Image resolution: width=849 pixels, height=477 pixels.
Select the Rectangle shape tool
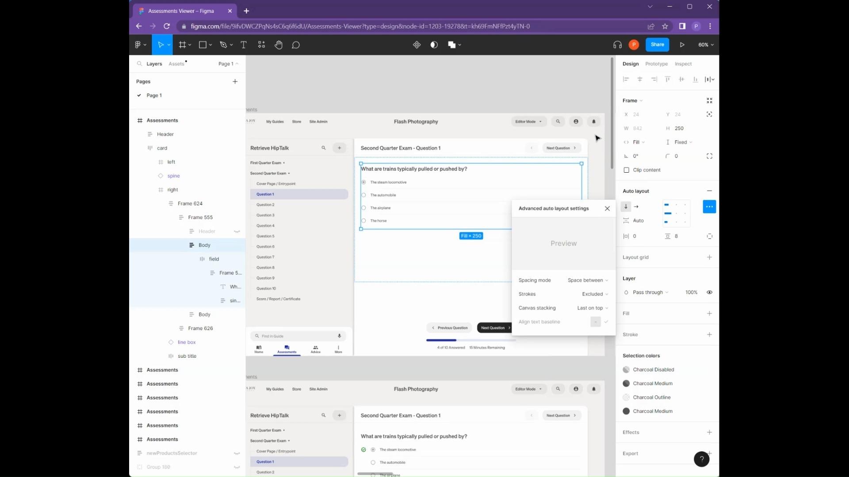(203, 45)
